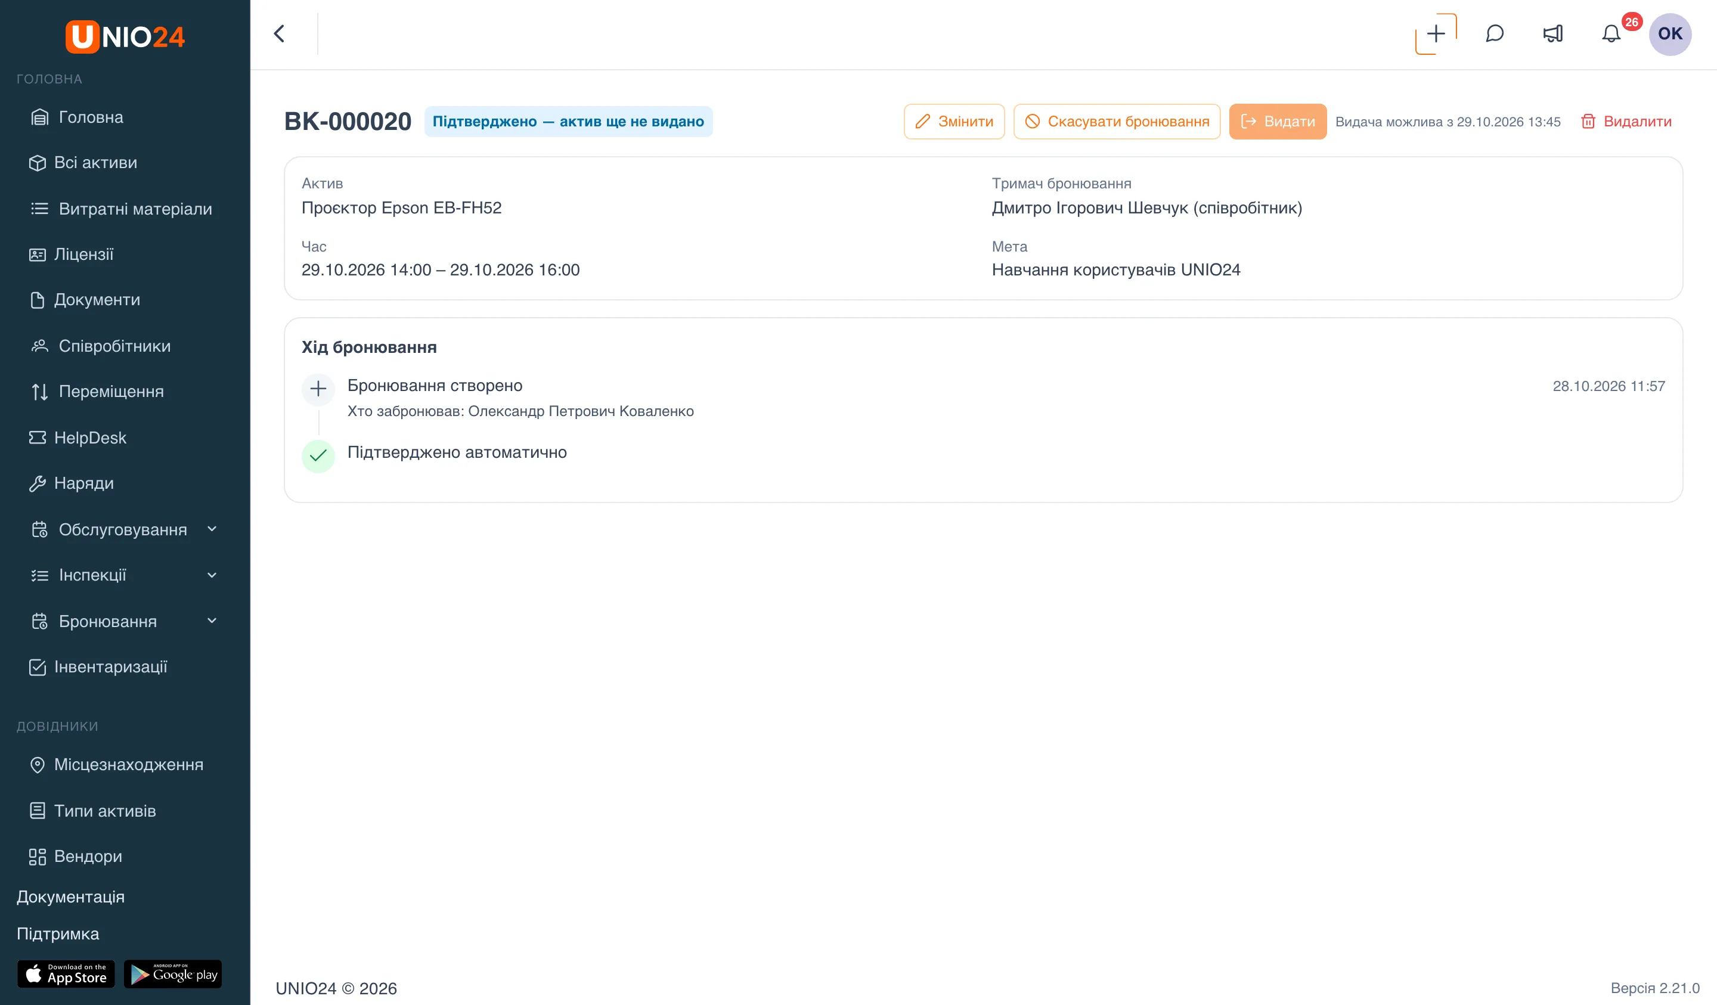Expand the Бронювання submenu chevron
1717x1005 pixels.
(212, 621)
